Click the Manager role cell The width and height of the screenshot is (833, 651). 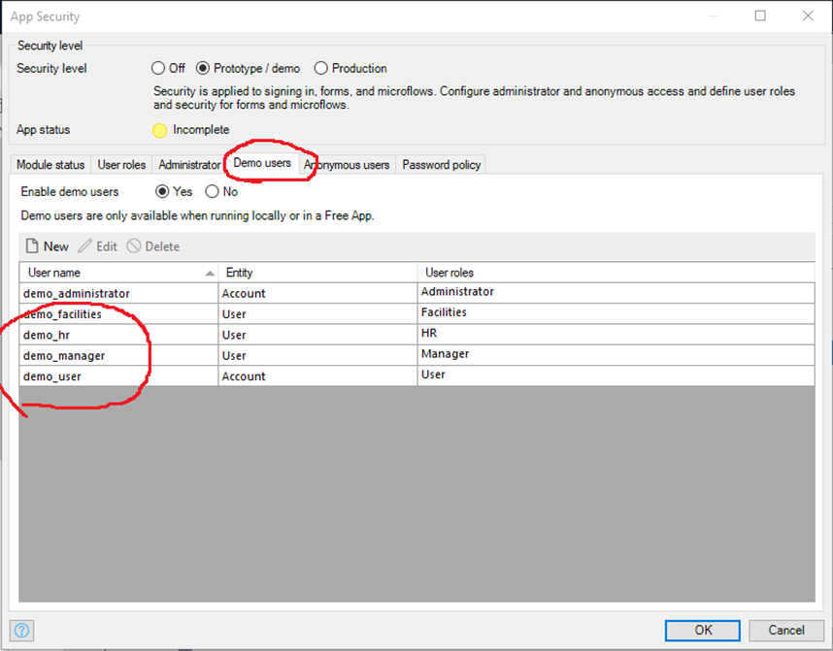click(x=616, y=354)
